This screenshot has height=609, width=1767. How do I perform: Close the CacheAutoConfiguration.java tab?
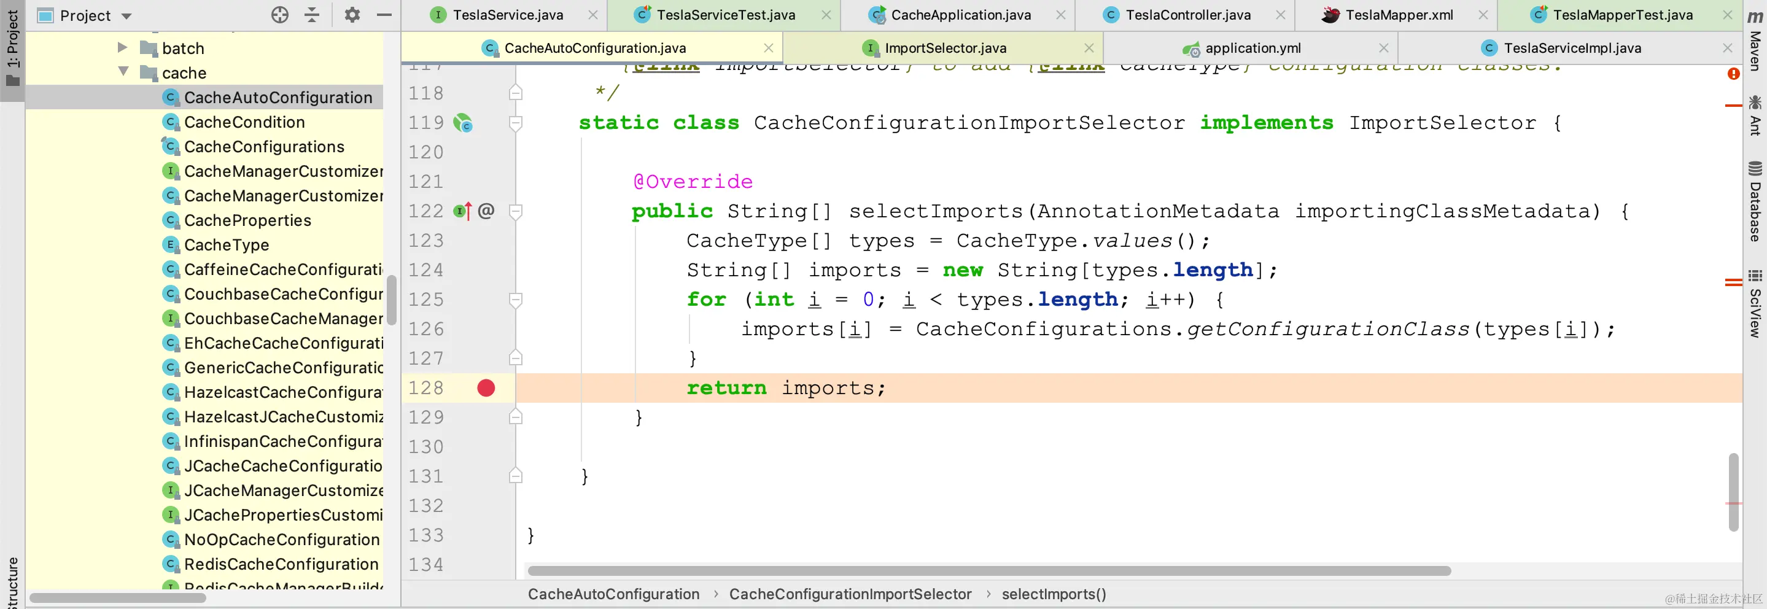tap(769, 48)
